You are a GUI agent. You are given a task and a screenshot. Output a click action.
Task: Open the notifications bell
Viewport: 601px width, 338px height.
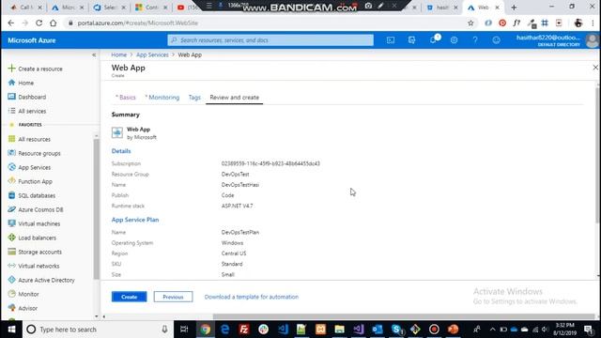(434, 39)
